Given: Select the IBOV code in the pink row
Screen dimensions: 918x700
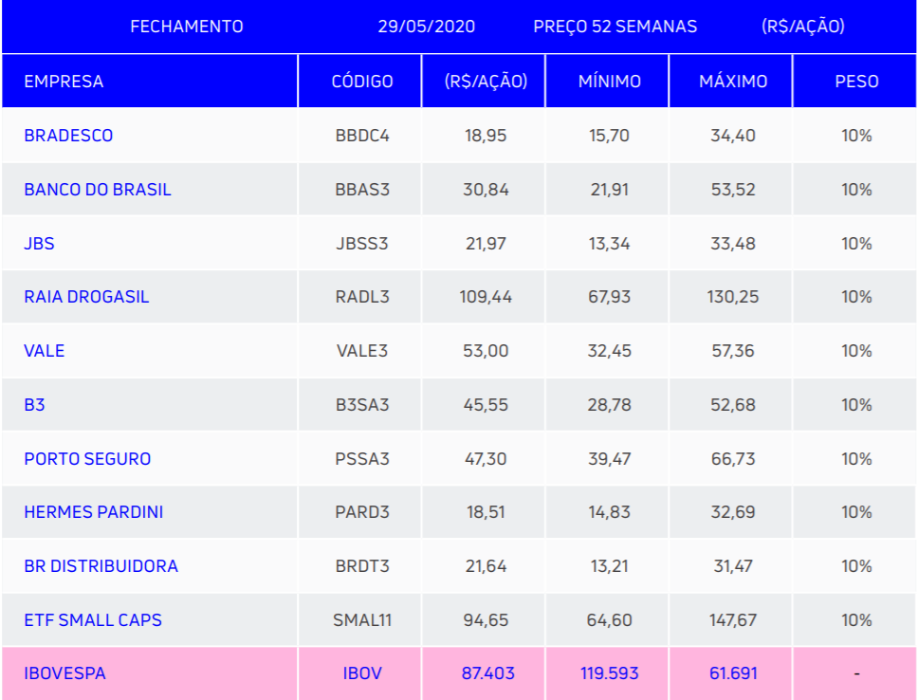Looking at the screenshot, I should coord(362,673).
